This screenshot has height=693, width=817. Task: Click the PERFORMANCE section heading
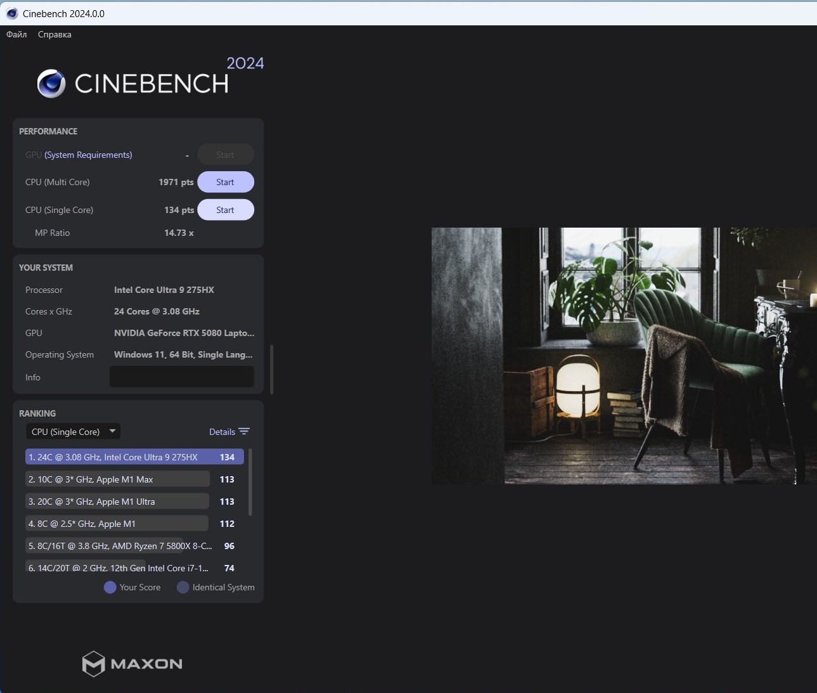(x=48, y=131)
